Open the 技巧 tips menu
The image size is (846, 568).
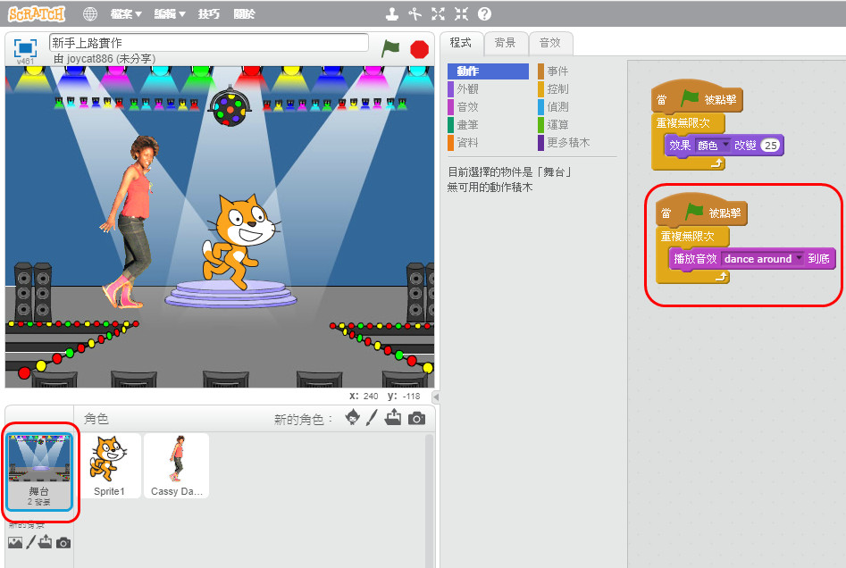(209, 14)
